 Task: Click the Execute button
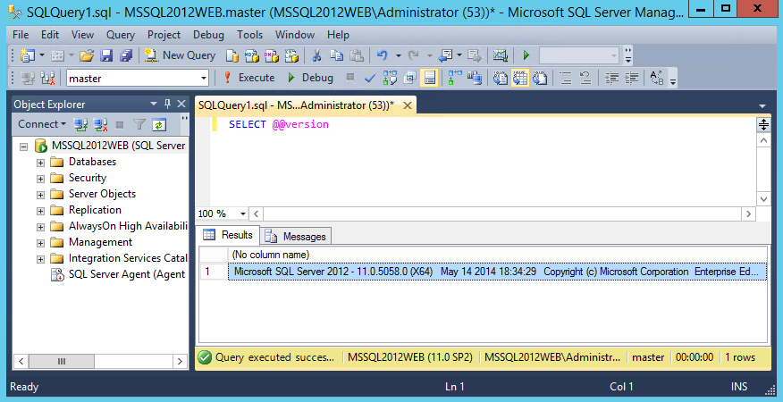(249, 78)
